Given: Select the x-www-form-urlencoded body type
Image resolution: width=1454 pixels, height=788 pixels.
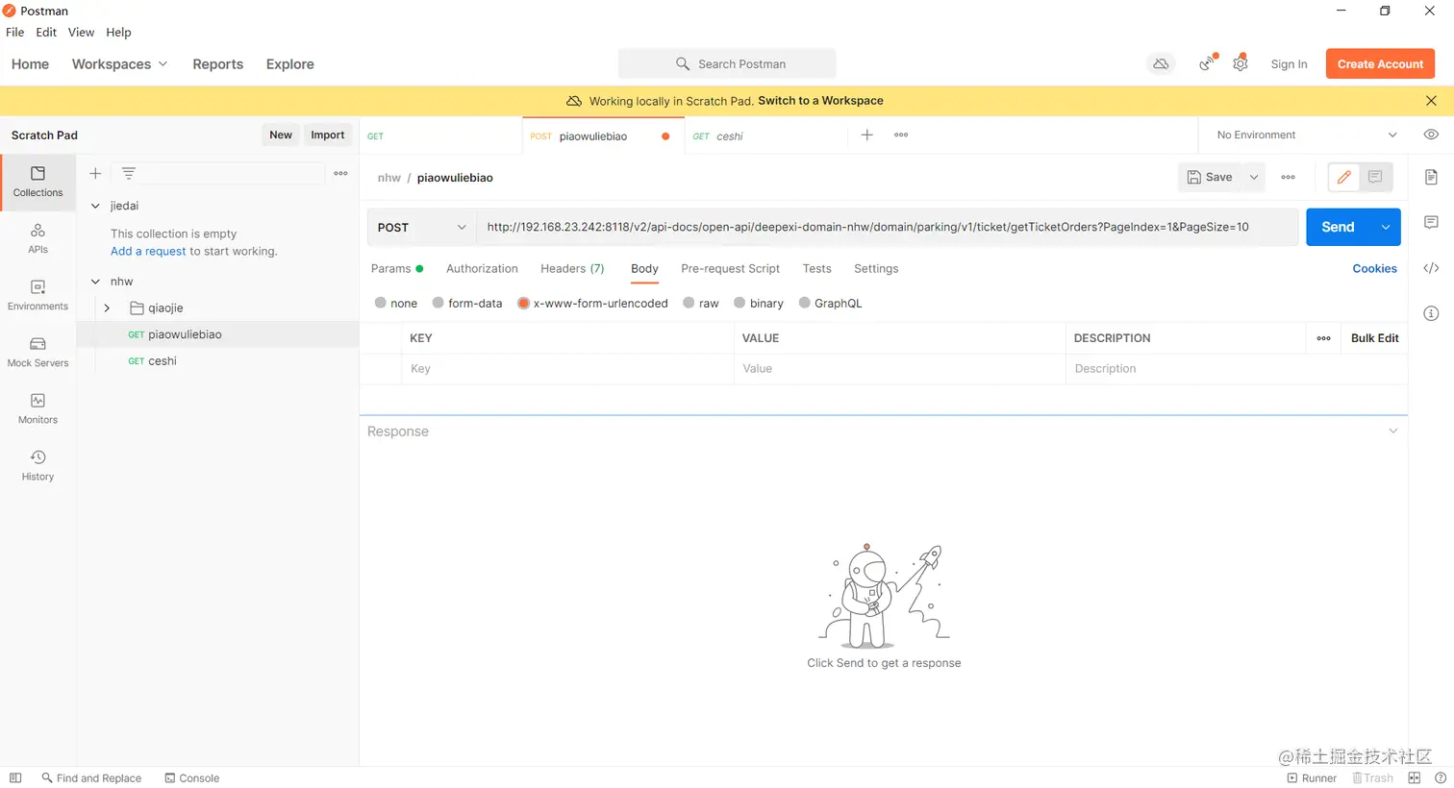Looking at the screenshot, I should pyautogui.click(x=524, y=303).
